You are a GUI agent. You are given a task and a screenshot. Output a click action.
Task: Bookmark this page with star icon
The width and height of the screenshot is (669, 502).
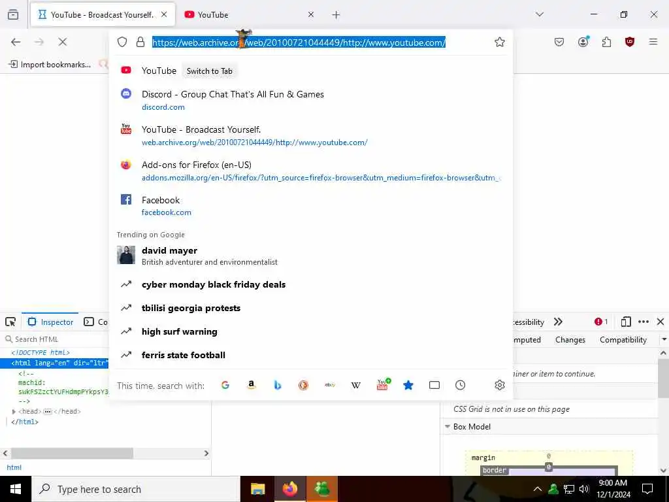tap(500, 42)
